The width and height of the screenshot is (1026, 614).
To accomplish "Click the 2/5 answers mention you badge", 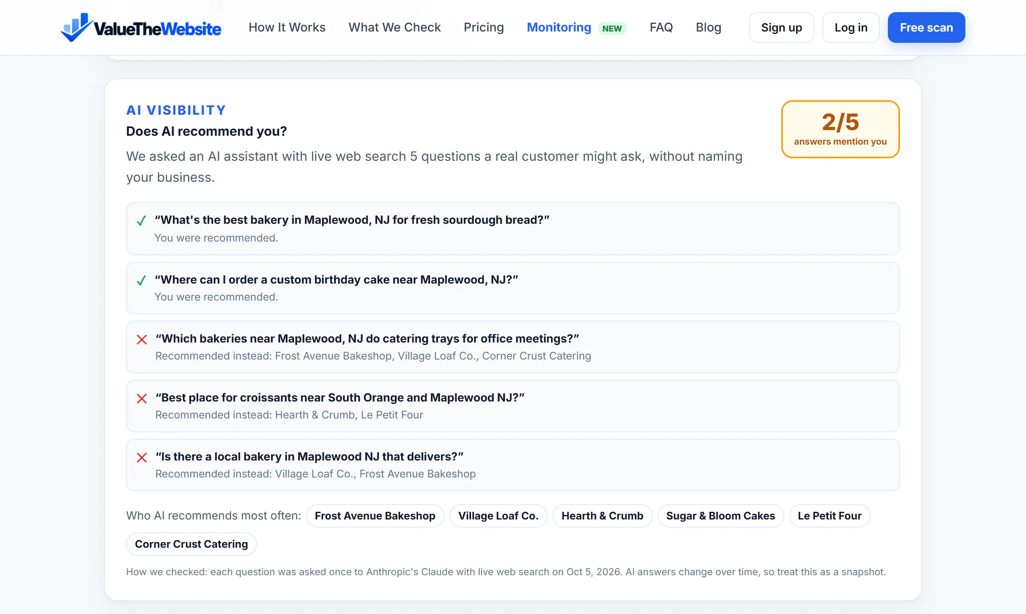I will click(840, 129).
